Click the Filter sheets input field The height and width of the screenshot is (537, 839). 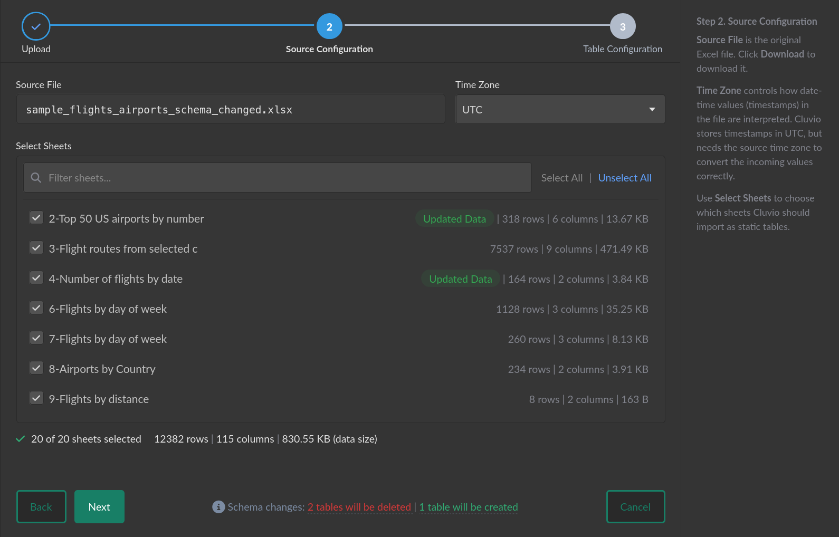click(285, 178)
